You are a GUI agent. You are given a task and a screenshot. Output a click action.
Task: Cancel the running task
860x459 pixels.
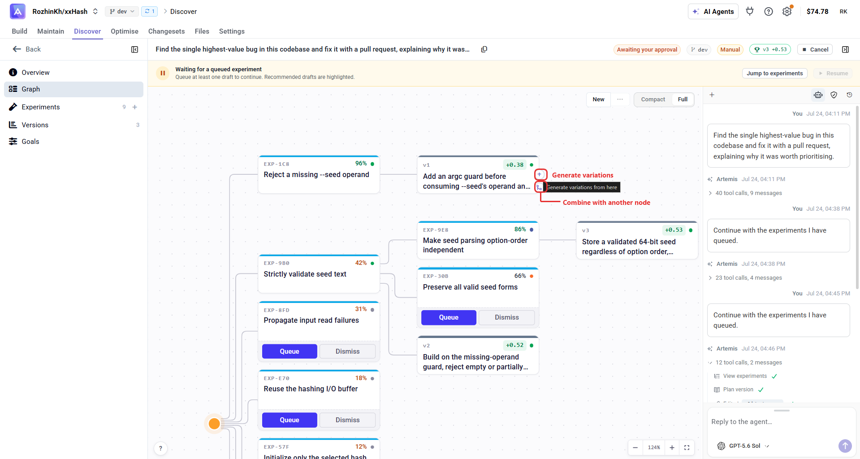(x=815, y=50)
